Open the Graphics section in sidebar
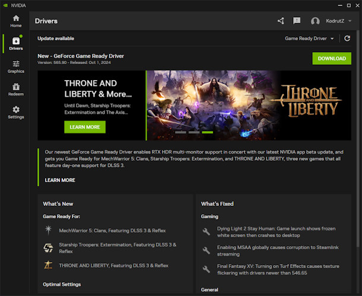Viewport: 362px width, 296px height. tap(15, 66)
